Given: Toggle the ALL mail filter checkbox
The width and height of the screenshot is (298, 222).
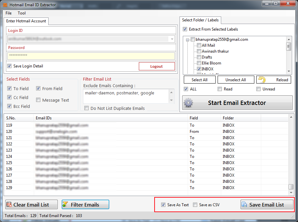Looking at the screenshot, I should pos(186,89).
